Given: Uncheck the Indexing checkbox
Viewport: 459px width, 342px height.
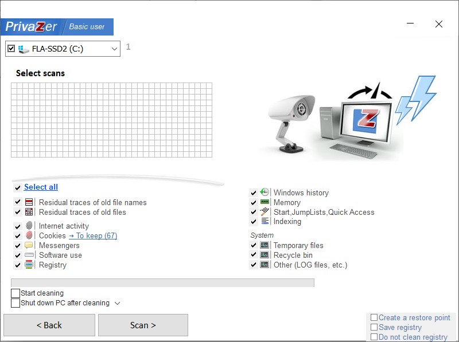Looking at the screenshot, I should coord(254,222).
